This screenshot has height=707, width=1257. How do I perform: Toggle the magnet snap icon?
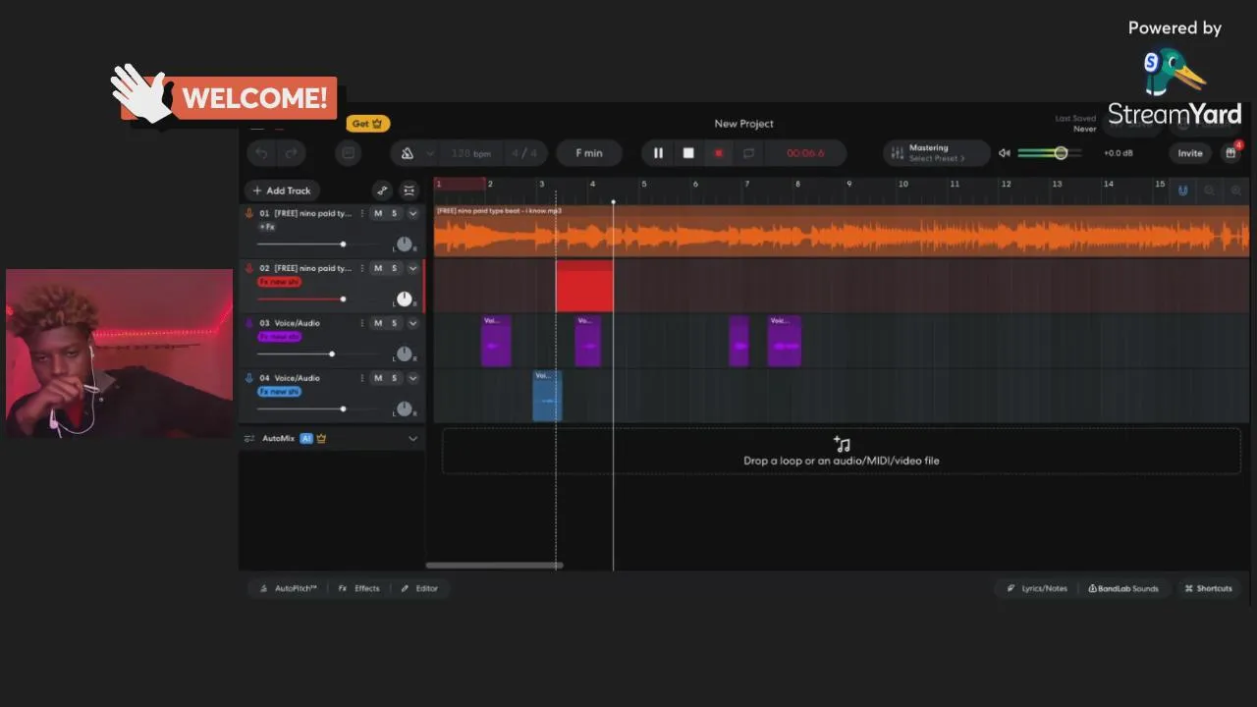pyautogui.click(x=1182, y=190)
